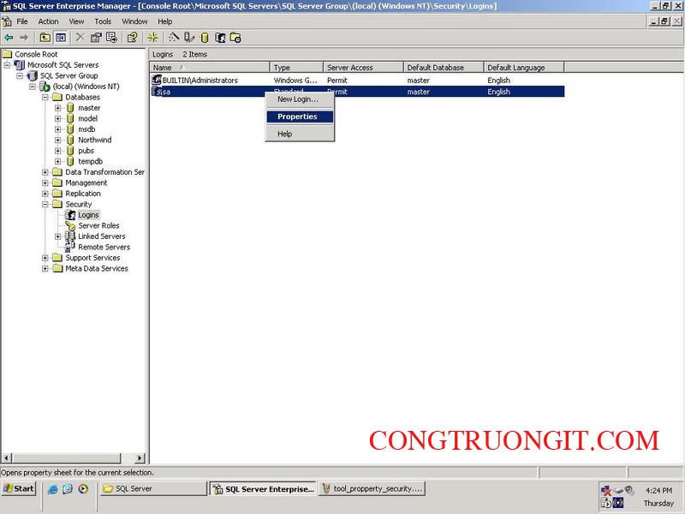Expand the Data Transformation Services node
This screenshot has height=514, width=685.
click(x=45, y=172)
